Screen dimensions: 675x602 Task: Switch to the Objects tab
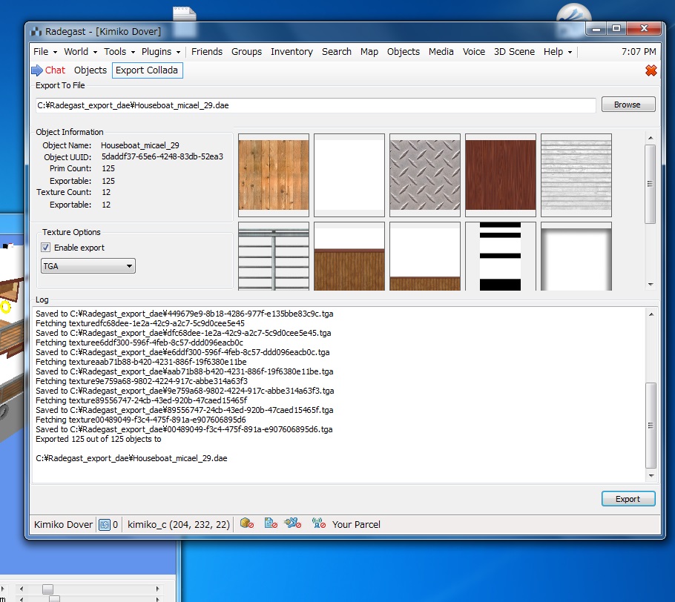(x=90, y=70)
